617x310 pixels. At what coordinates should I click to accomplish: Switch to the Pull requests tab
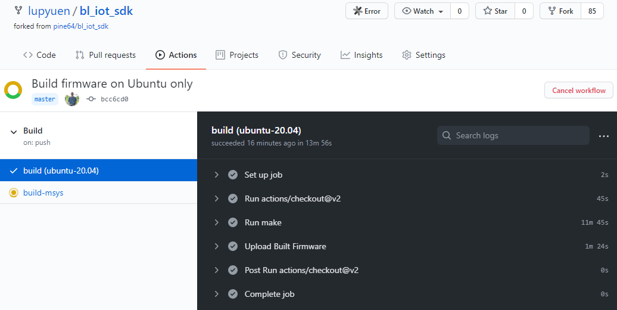point(105,55)
